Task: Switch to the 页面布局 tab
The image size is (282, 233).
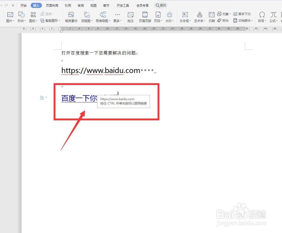Action: tap(52, 5)
